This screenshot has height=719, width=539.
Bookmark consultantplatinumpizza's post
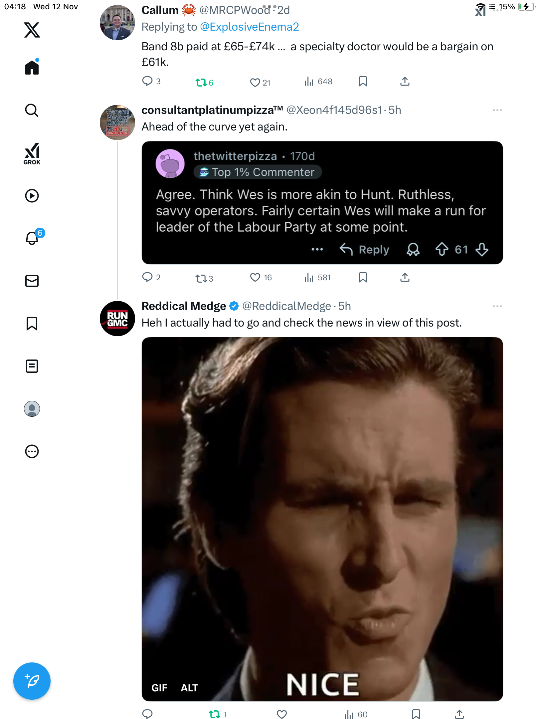coord(363,277)
